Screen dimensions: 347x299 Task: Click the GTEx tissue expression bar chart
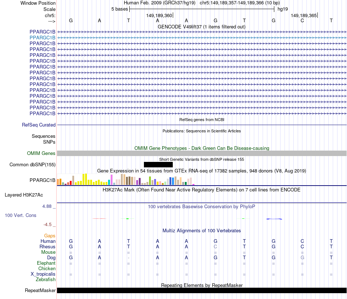[126, 179]
